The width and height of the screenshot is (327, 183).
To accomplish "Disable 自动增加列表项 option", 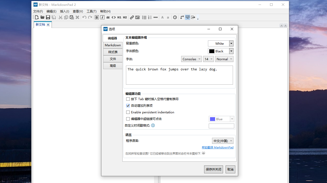I will (x=128, y=105).
